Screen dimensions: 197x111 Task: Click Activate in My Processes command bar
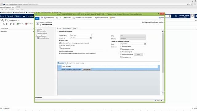point(20,24)
